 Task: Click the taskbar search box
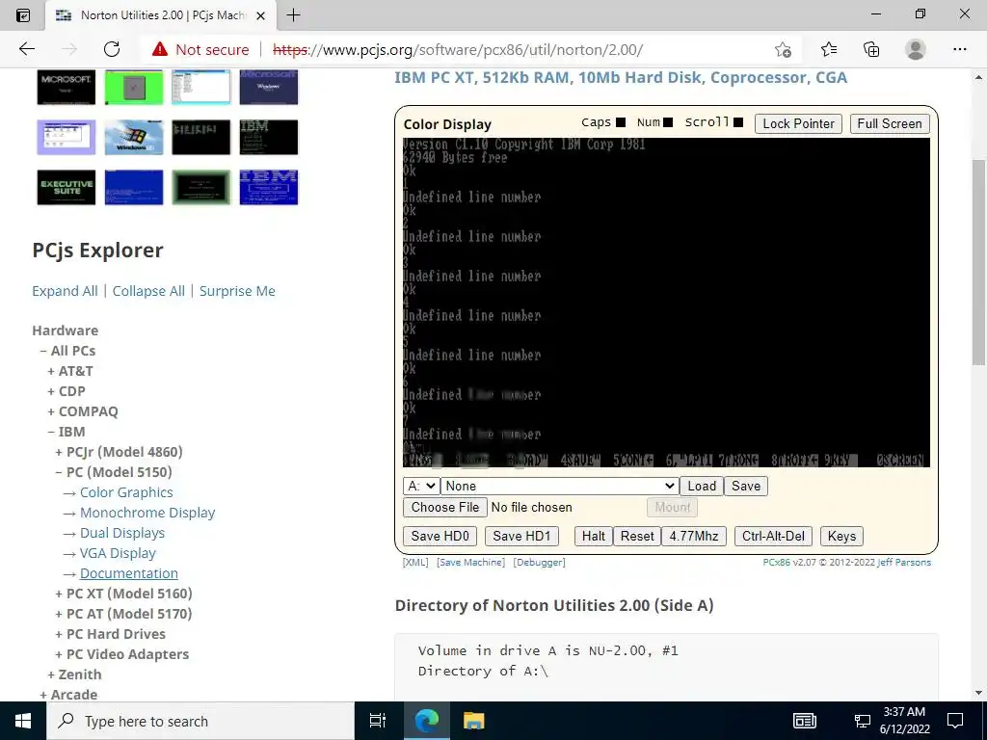click(x=200, y=721)
